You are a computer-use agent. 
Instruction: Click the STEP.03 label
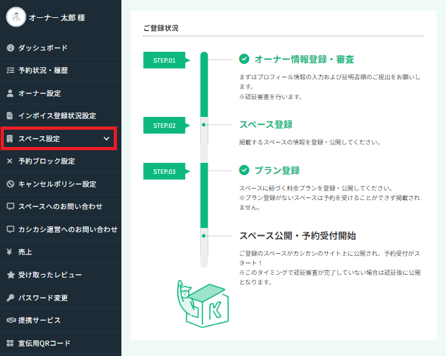tap(164, 171)
